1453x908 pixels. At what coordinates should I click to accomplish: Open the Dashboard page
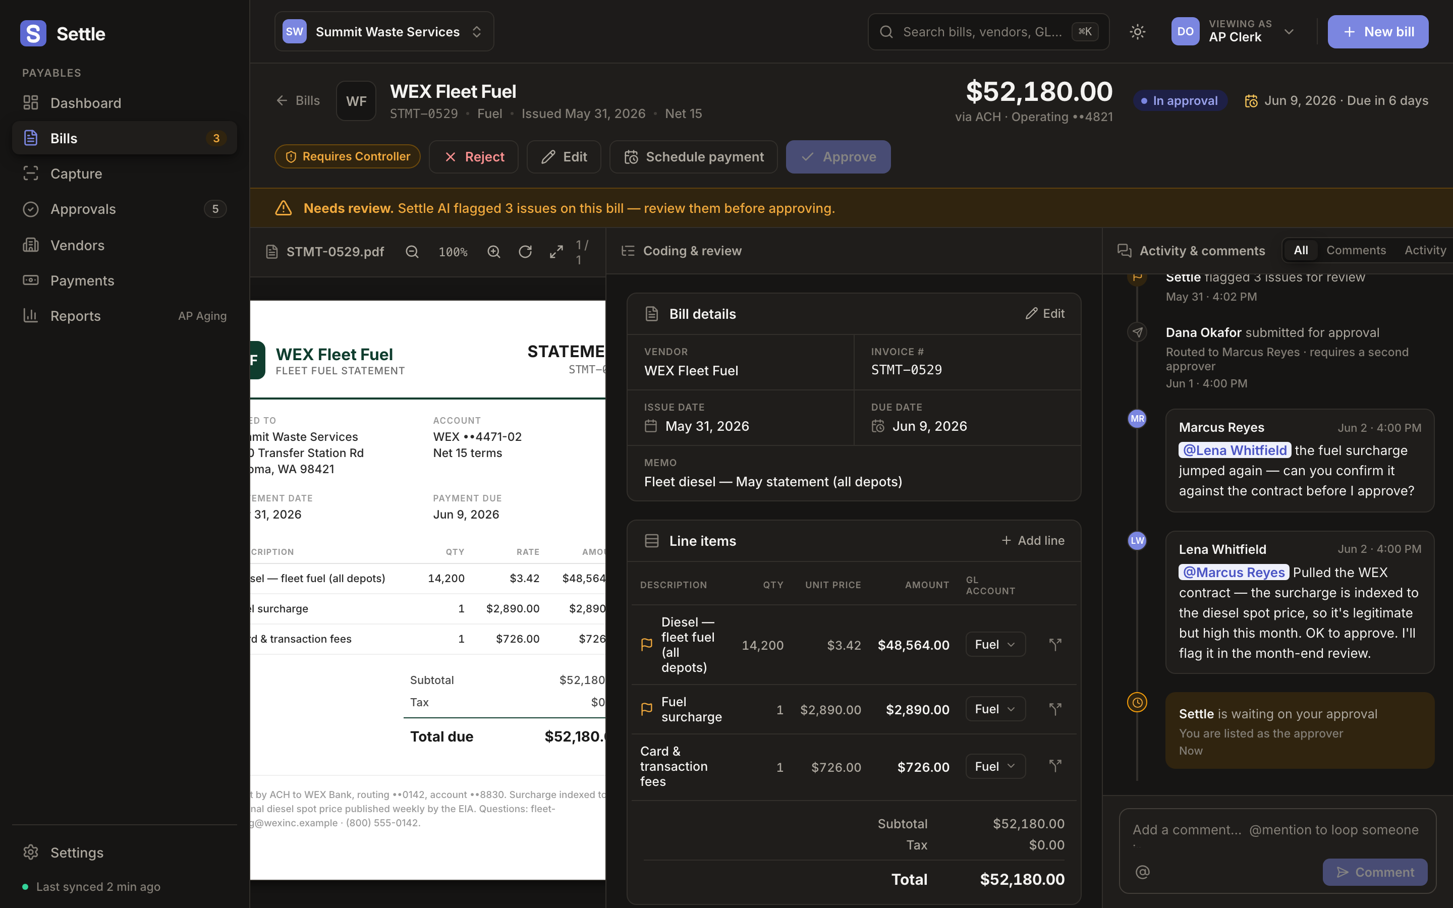point(124,103)
